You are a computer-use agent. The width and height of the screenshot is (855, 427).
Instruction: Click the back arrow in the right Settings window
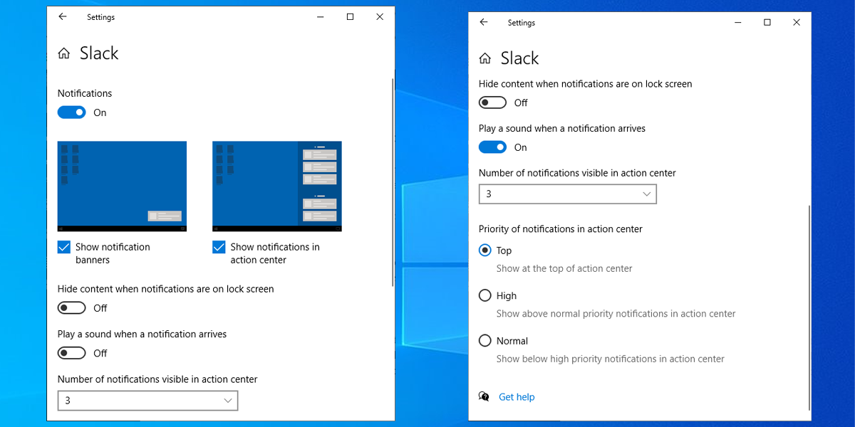tap(484, 23)
